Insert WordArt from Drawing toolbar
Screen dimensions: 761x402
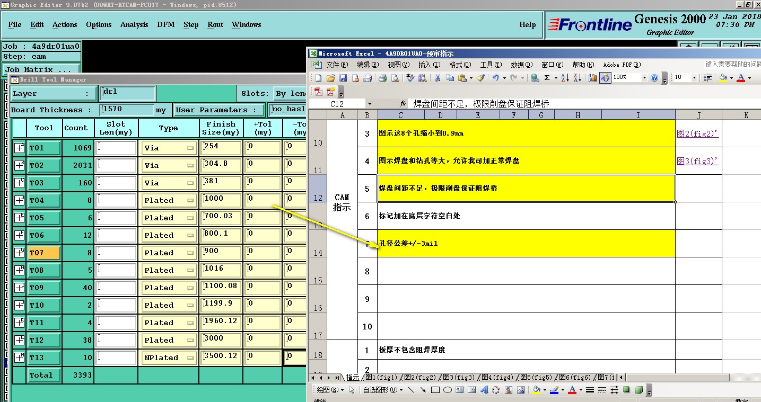484,390
